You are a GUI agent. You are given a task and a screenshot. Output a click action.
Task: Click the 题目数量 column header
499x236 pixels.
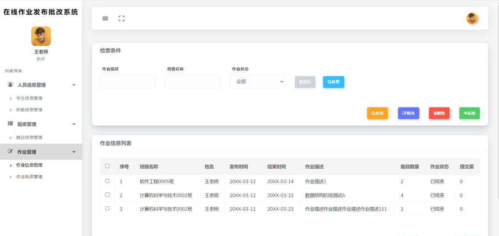coord(410,167)
